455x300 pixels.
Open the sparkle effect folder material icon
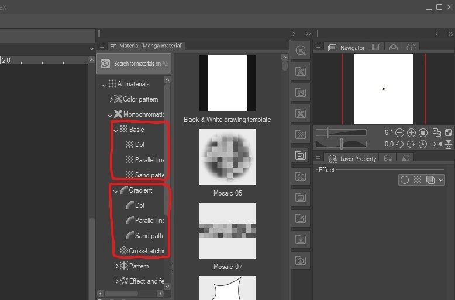(301, 176)
